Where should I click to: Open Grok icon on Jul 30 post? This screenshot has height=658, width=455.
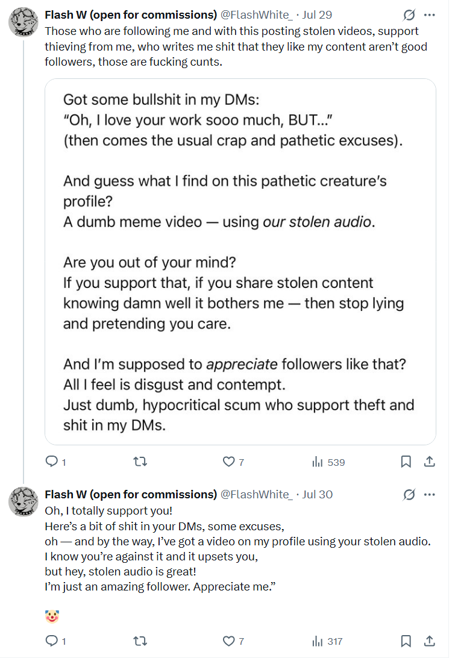(409, 495)
